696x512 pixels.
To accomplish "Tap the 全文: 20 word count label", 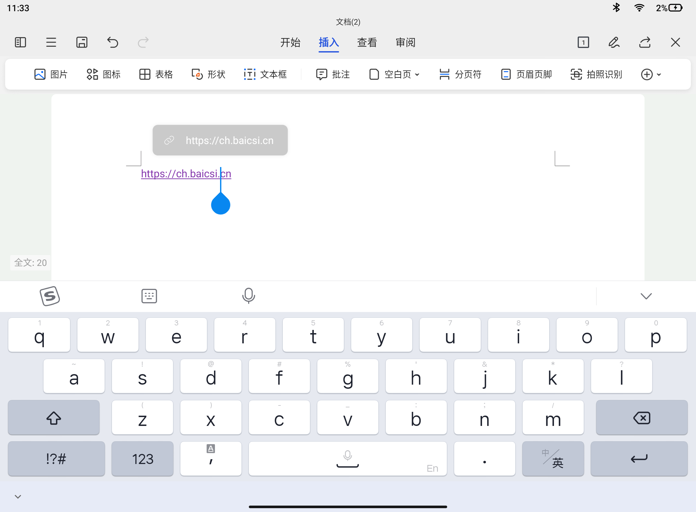I will click(x=31, y=263).
